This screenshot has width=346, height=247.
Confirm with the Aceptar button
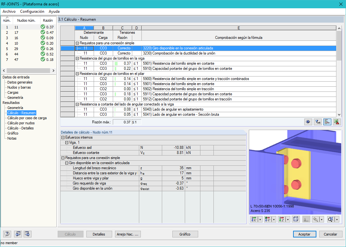point(305,234)
